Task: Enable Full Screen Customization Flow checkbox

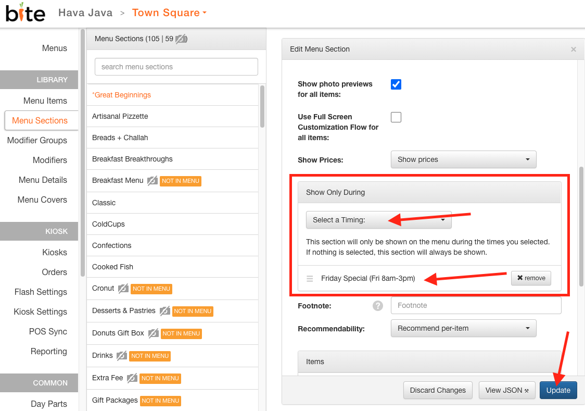Action: pos(396,117)
